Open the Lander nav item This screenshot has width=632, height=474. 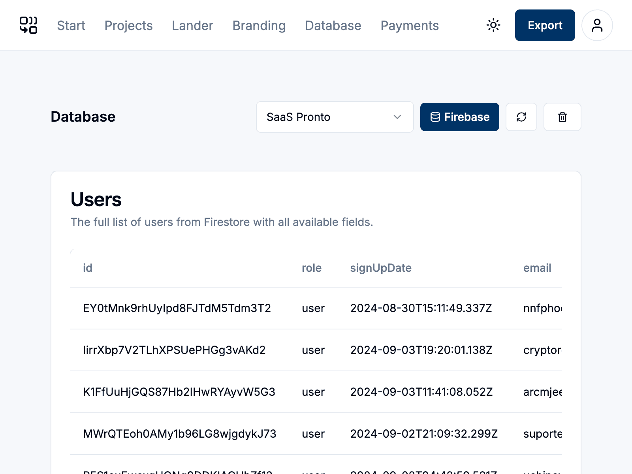(x=192, y=26)
